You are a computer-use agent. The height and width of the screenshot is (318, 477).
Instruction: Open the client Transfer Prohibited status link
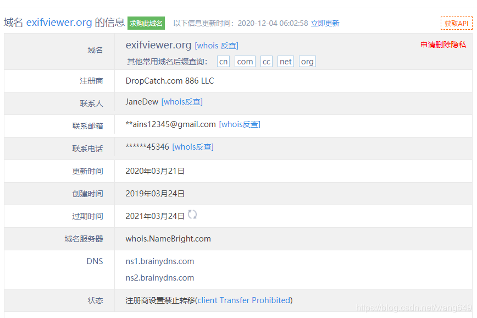pos(244,300)
